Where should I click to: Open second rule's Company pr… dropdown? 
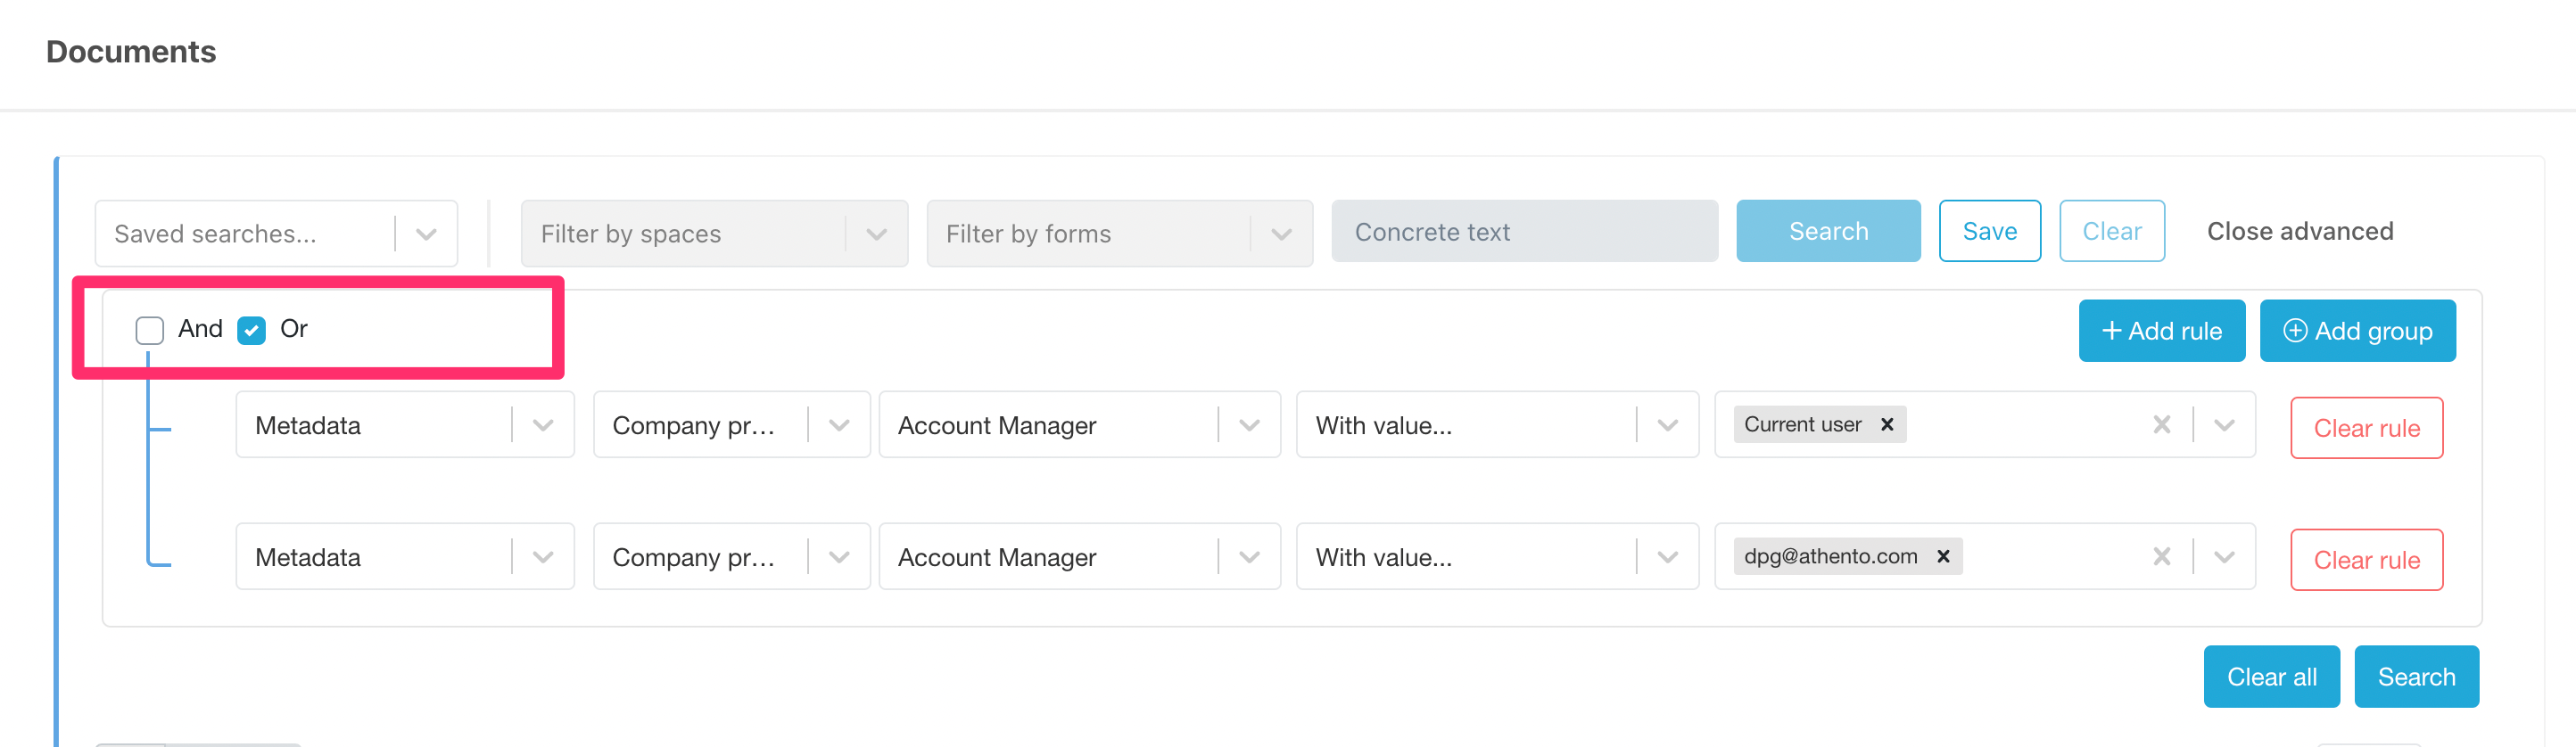pos(730,557)
